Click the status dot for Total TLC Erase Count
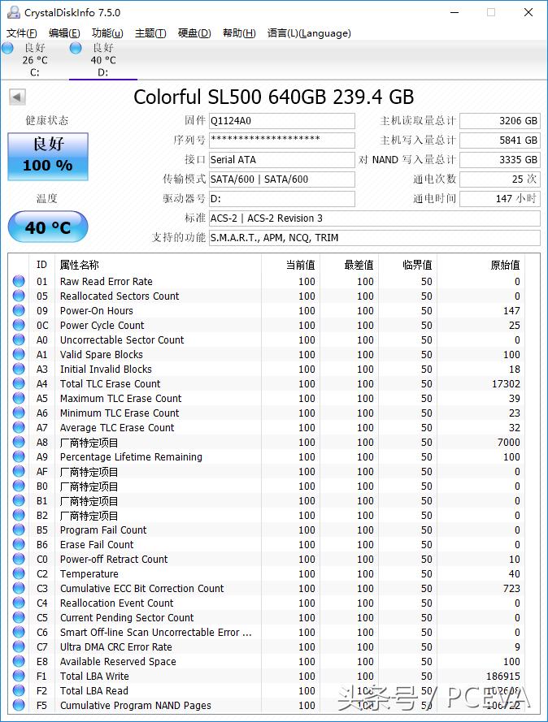Image resolution: width=548 pixels, height=722 pixels. pos(19,383)
